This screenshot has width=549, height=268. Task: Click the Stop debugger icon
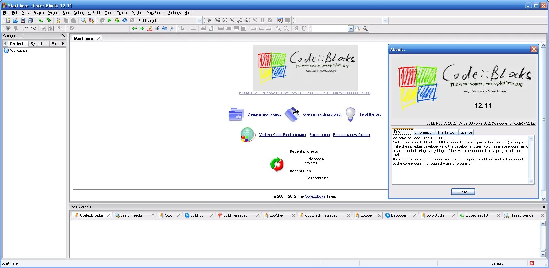click(270, 20)
